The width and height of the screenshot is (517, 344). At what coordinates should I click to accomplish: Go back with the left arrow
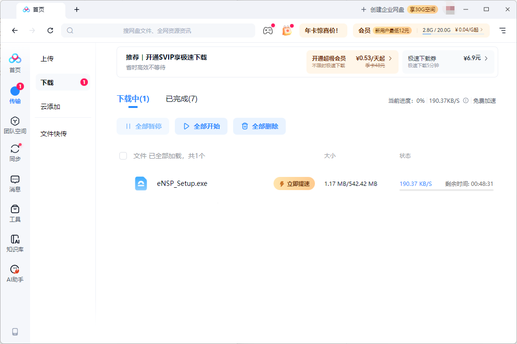tap(15, 31)
